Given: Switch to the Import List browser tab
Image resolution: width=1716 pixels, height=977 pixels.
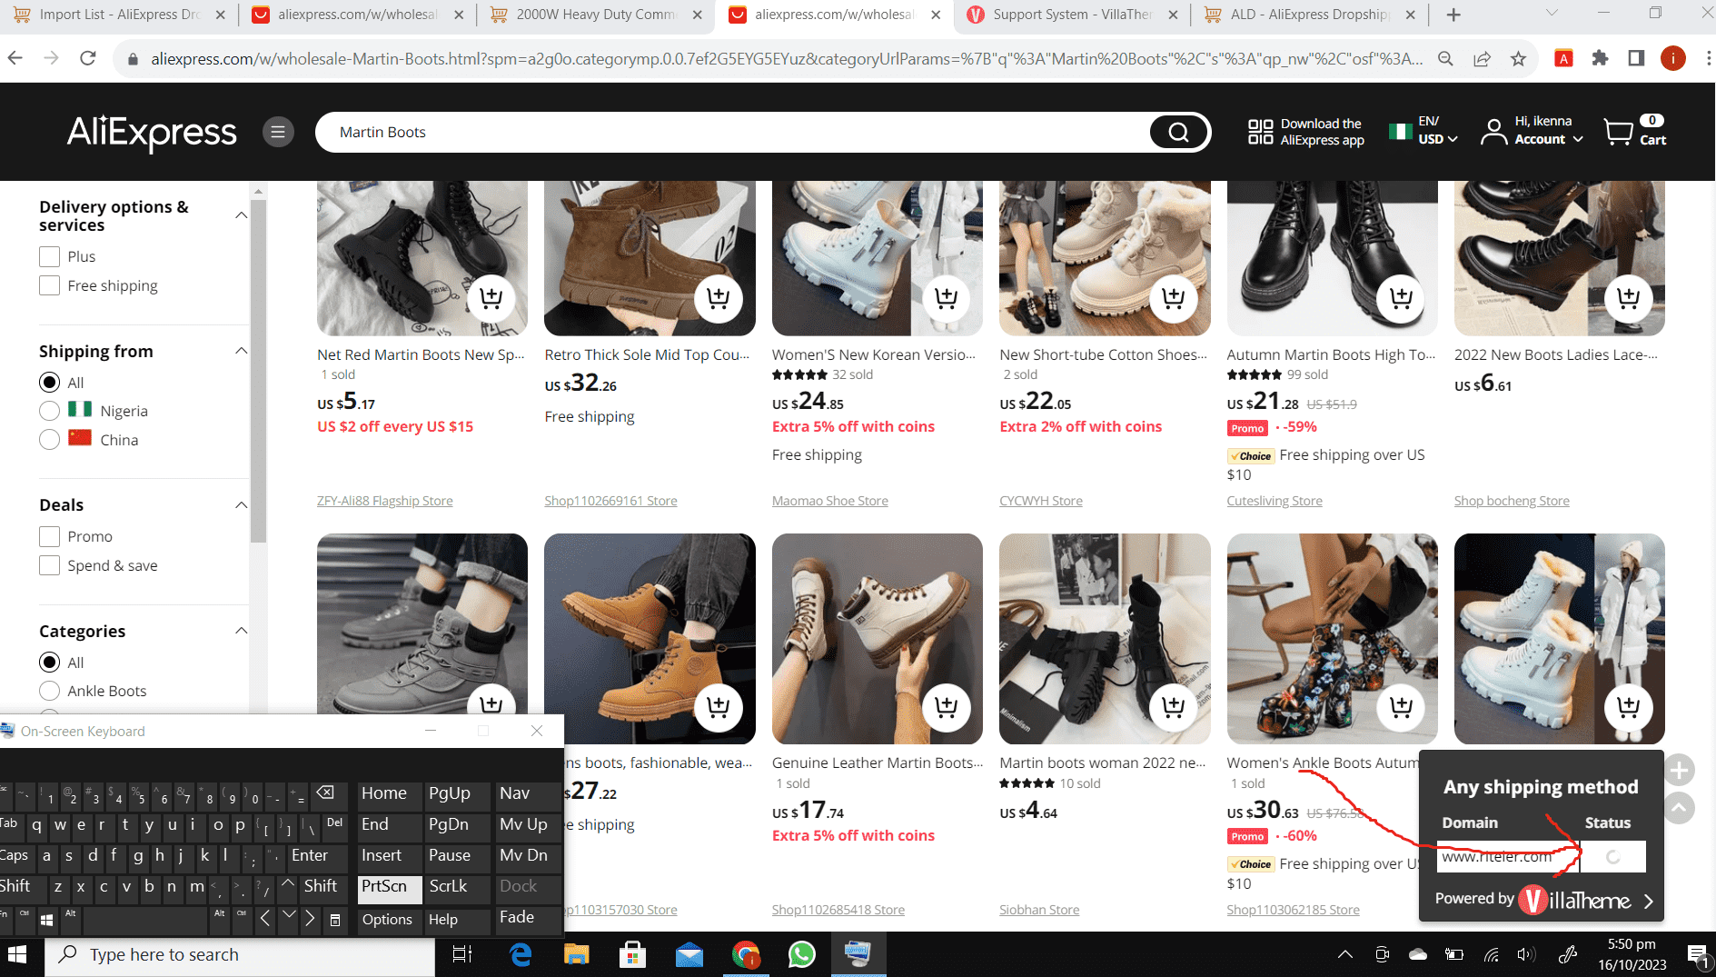Looking at the screenshot, I should click(x=120, y=15).
